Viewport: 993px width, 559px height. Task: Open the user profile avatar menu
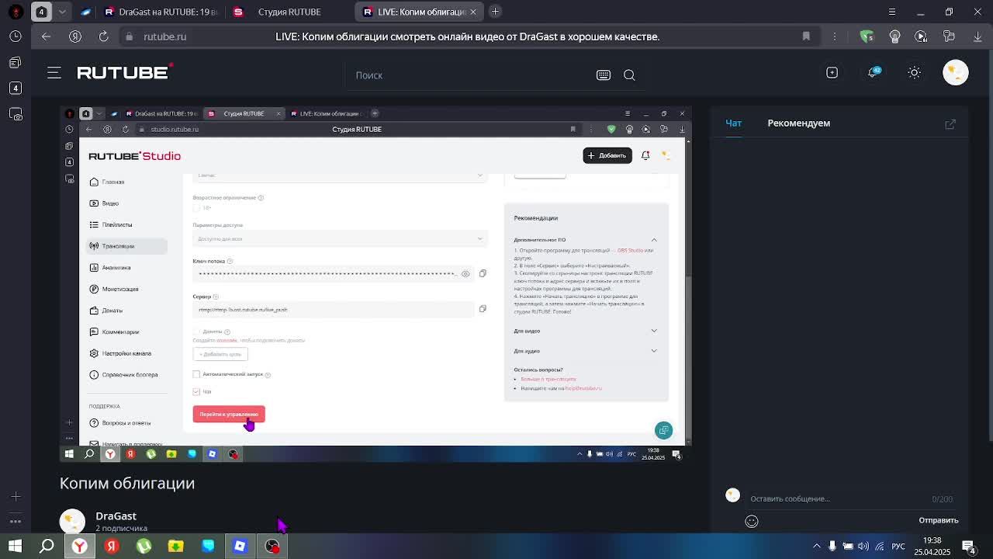tap(956, 72)
